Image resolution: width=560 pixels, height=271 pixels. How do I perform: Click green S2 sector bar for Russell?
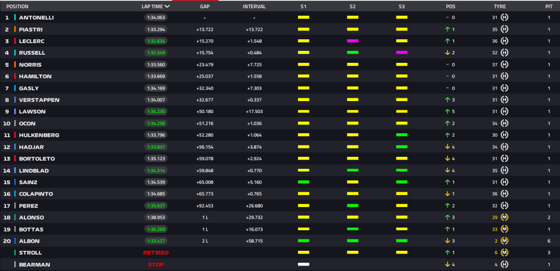click(353, 53)
